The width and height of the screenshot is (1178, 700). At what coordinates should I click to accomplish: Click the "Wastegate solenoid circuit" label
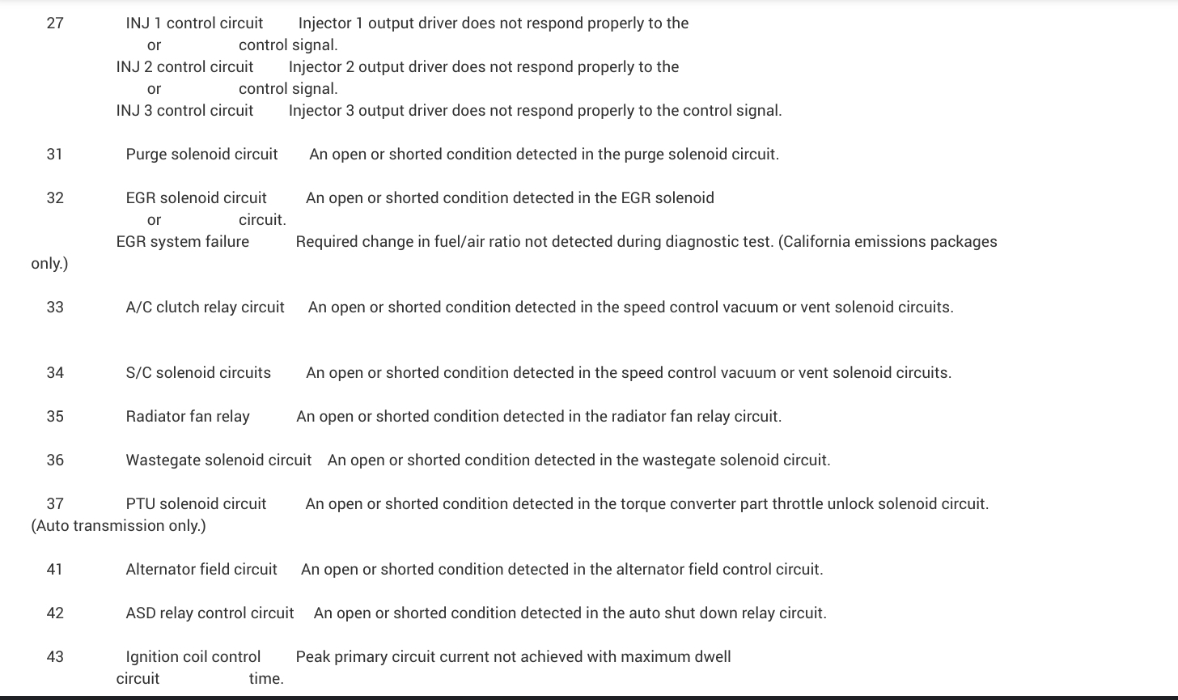(x=218, y=460)
